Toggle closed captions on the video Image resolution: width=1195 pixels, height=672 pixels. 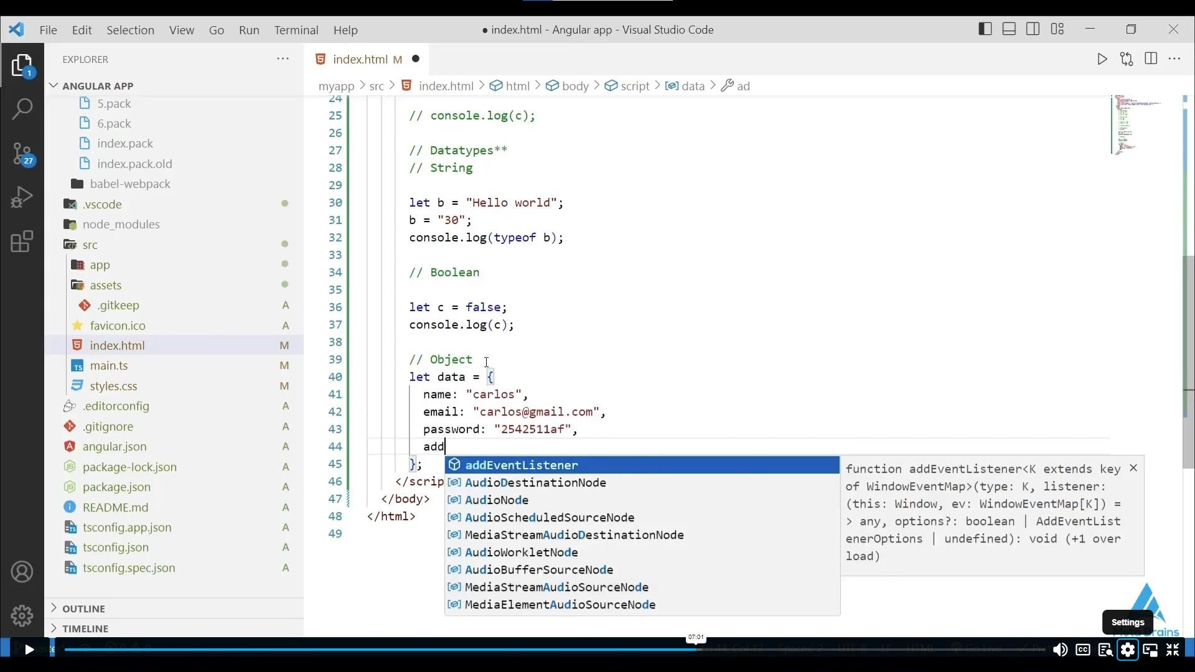point(1083,650)
